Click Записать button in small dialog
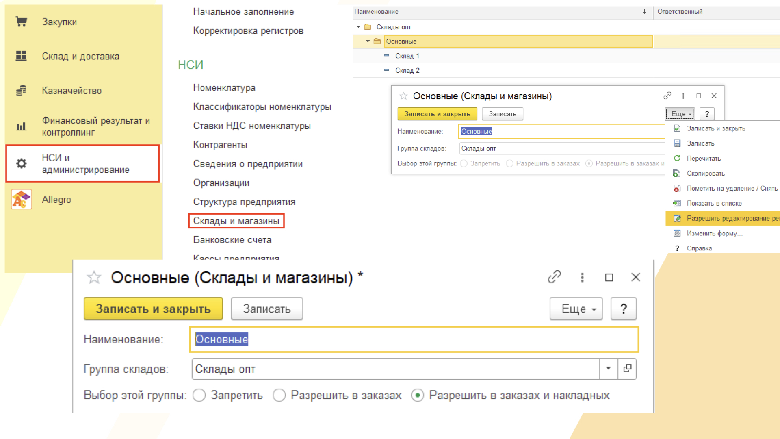The image size is (780, 439). coord(503,114)
